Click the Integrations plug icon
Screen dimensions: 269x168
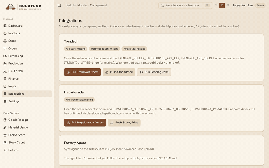(5, 94)
